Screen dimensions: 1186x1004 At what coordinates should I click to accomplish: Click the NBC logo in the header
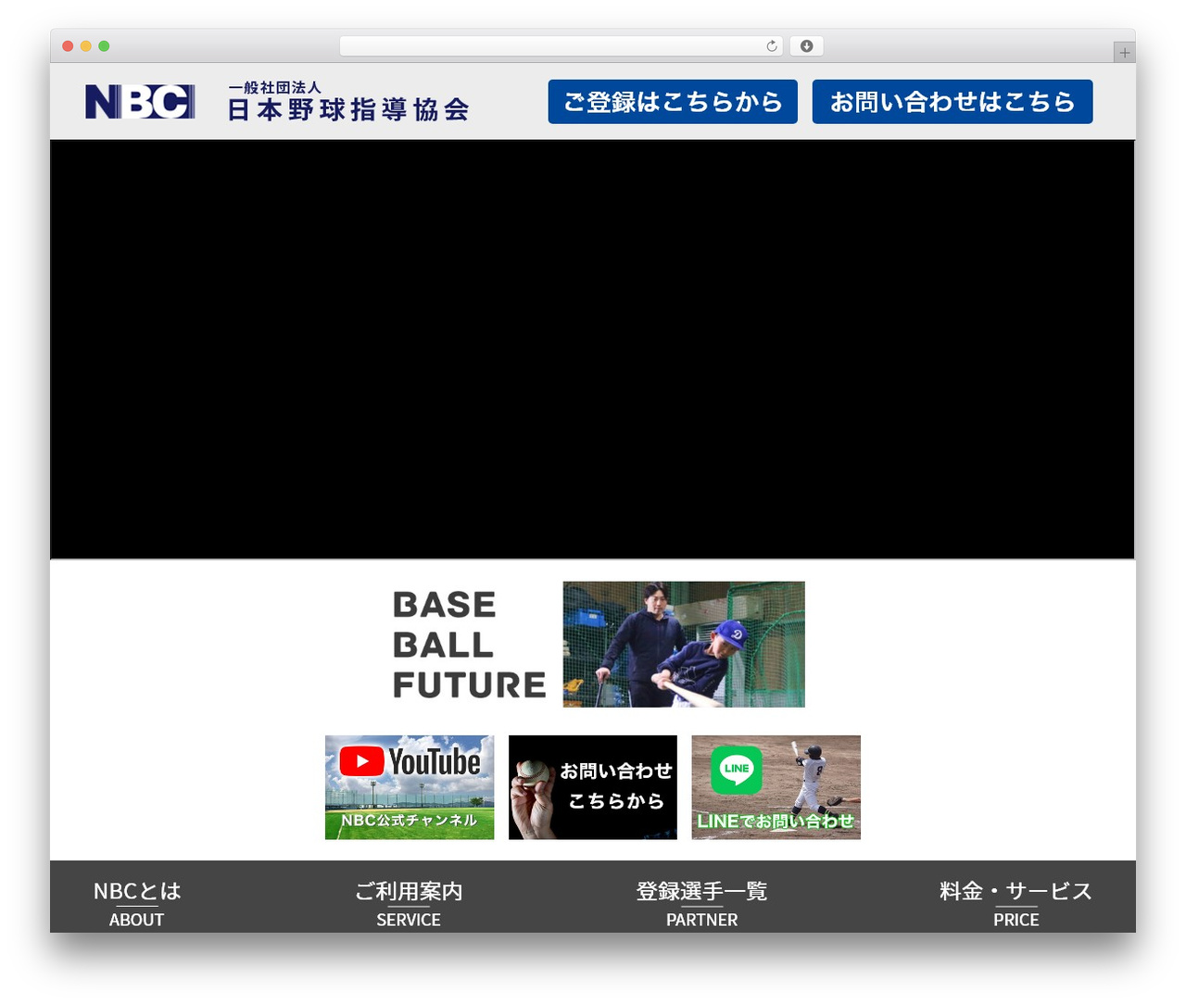coord(140,102)
